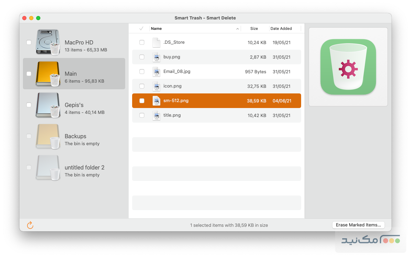411x257 pixels.
Task: Click the title.png file icon
Action: point(156,115)
